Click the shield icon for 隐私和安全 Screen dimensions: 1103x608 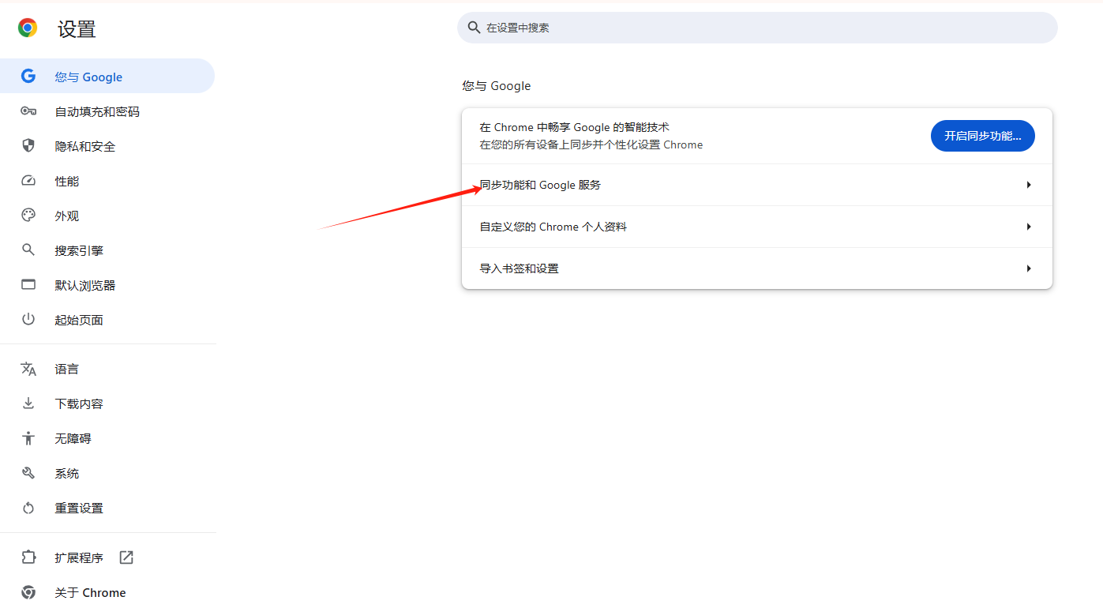point(28,146)
